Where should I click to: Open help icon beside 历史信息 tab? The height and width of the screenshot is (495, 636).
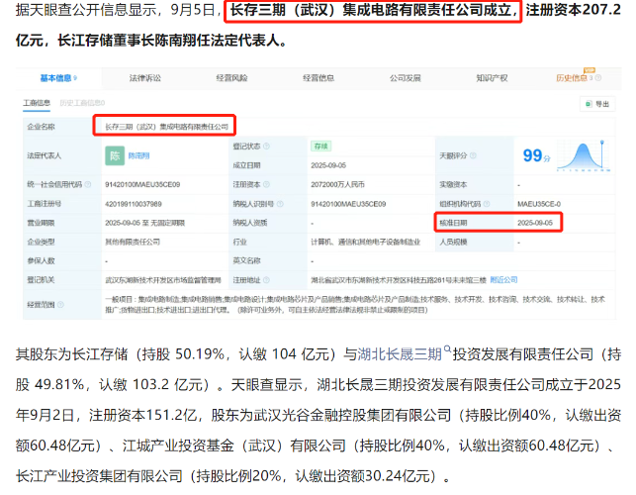point(598,78)
